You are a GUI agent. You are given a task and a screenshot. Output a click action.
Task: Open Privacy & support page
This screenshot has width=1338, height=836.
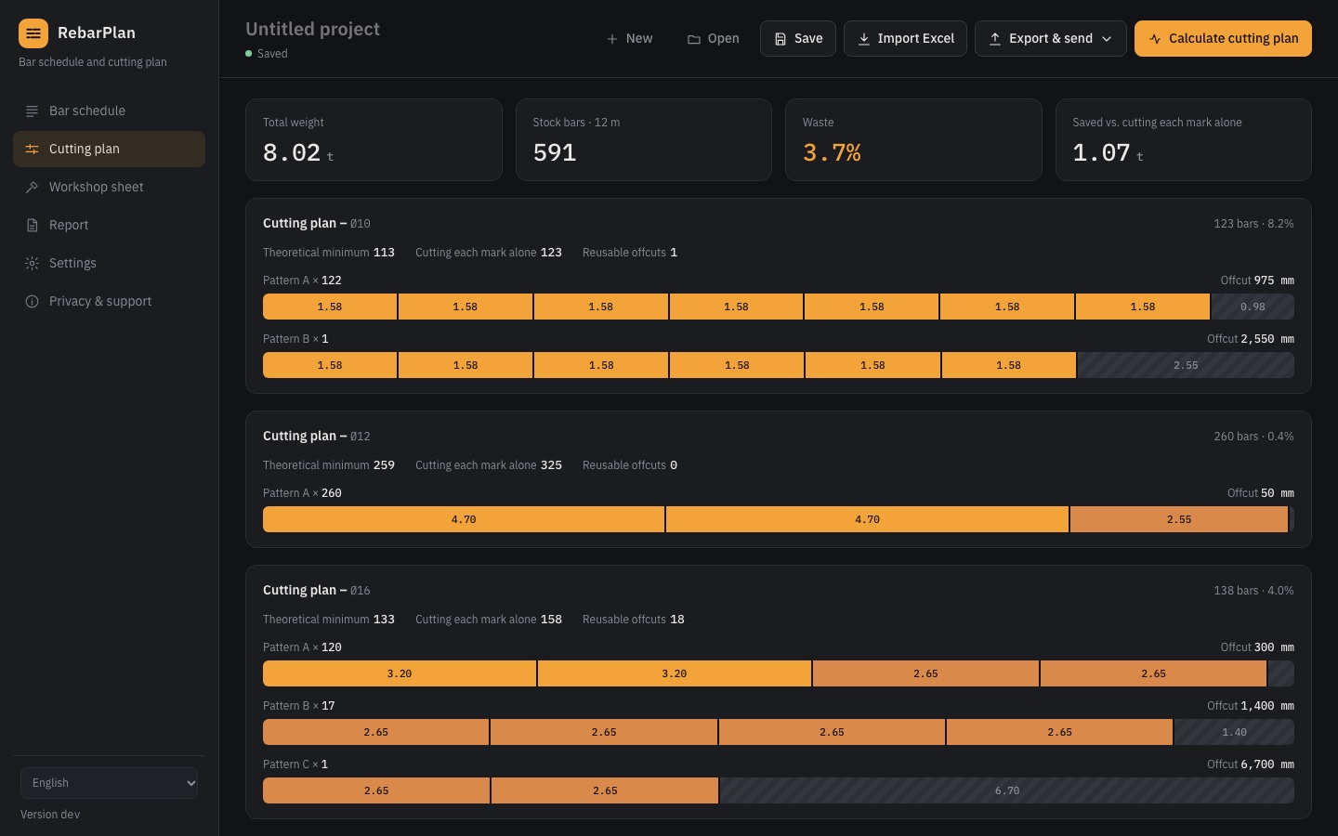[109, 302]
